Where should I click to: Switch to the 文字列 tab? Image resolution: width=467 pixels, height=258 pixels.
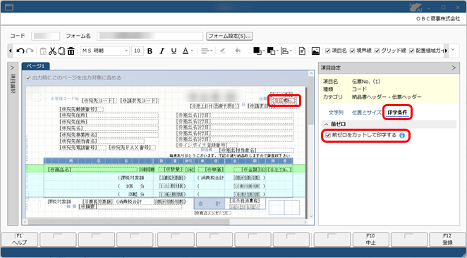coord(336,112)
